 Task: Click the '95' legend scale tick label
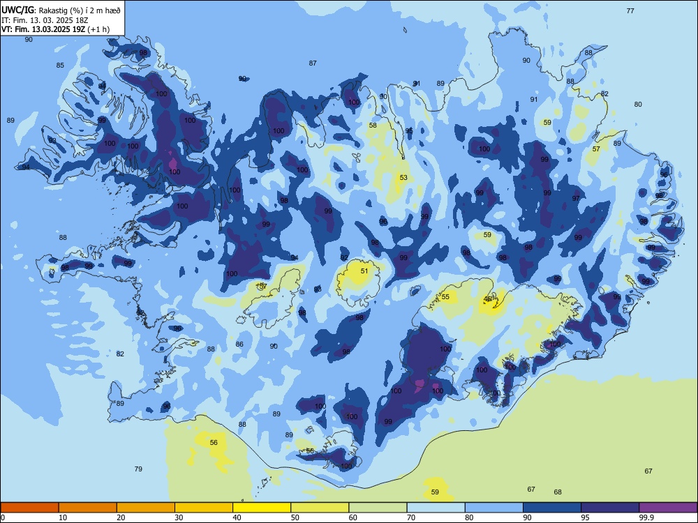585,517
